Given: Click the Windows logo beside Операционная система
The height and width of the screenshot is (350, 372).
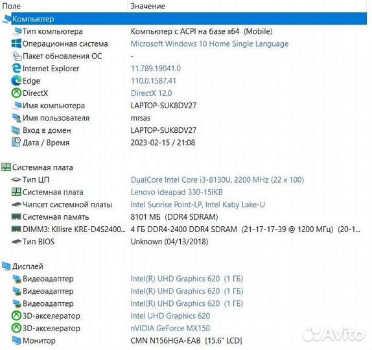Looking at the screenshot, I should [x=16, y=43].
